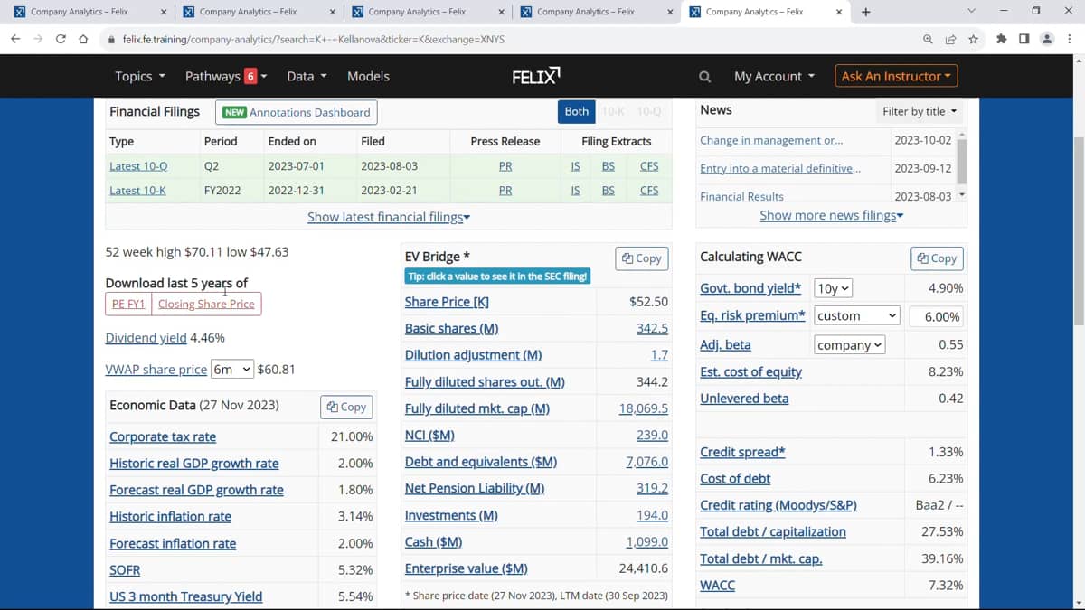The height and width of the screenshot is (610, 1085).
Task: Click the news list scrollbar
Action: (962, 160)
